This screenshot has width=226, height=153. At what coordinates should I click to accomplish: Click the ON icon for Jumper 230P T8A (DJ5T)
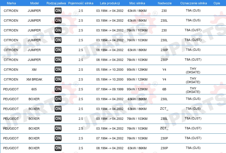pos(58,59)
